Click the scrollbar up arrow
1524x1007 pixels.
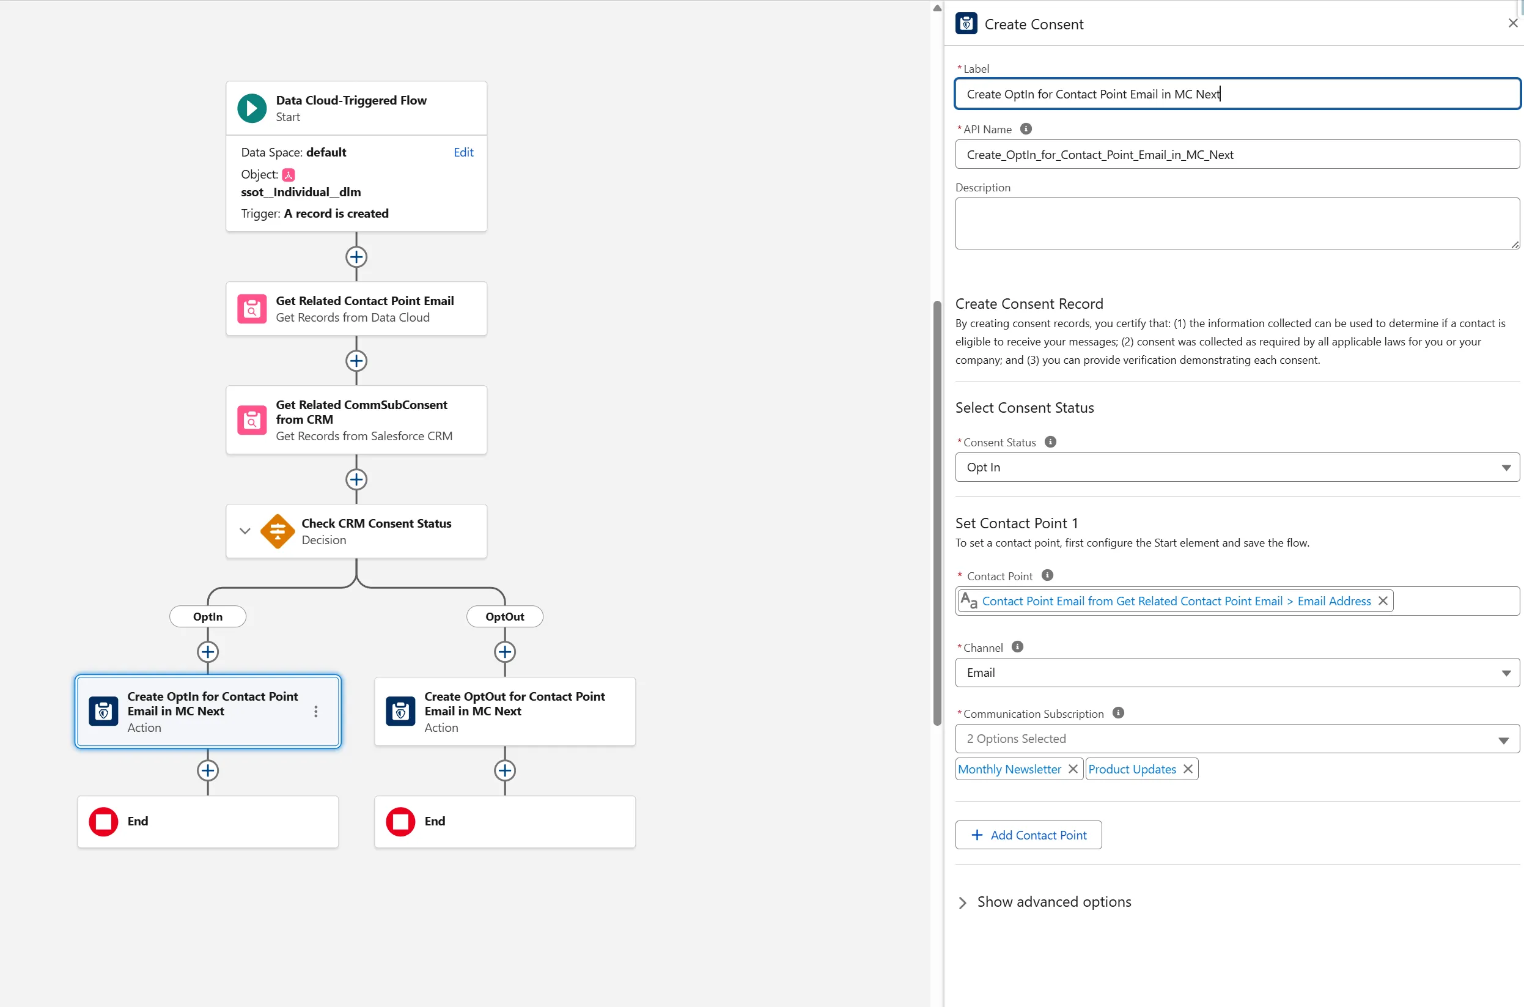click(x=937, y=9)
